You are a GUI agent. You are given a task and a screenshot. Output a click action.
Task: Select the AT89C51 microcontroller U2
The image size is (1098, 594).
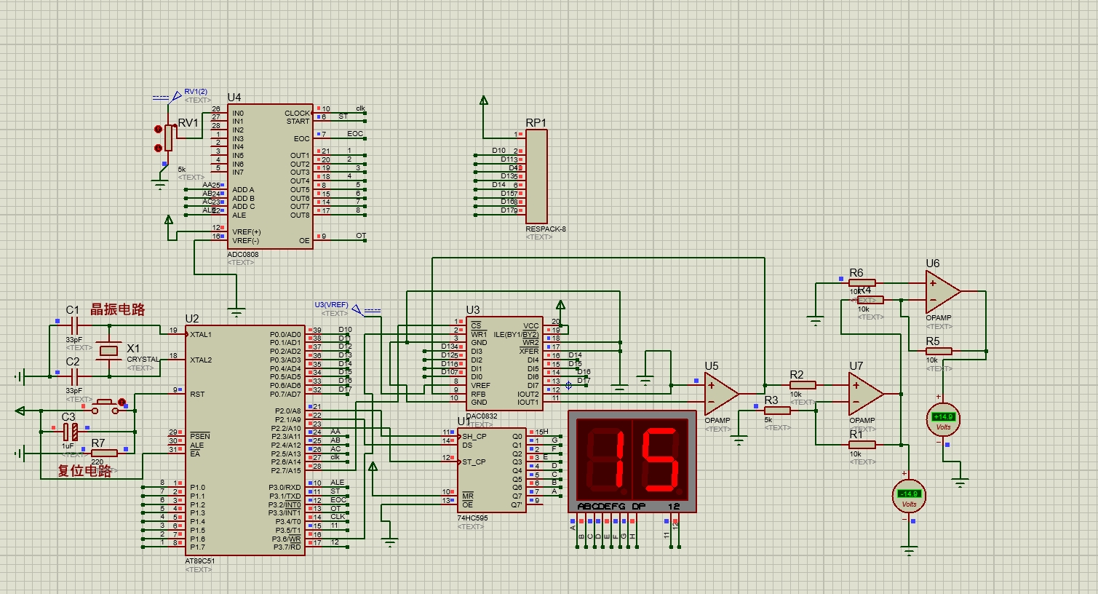244,440
